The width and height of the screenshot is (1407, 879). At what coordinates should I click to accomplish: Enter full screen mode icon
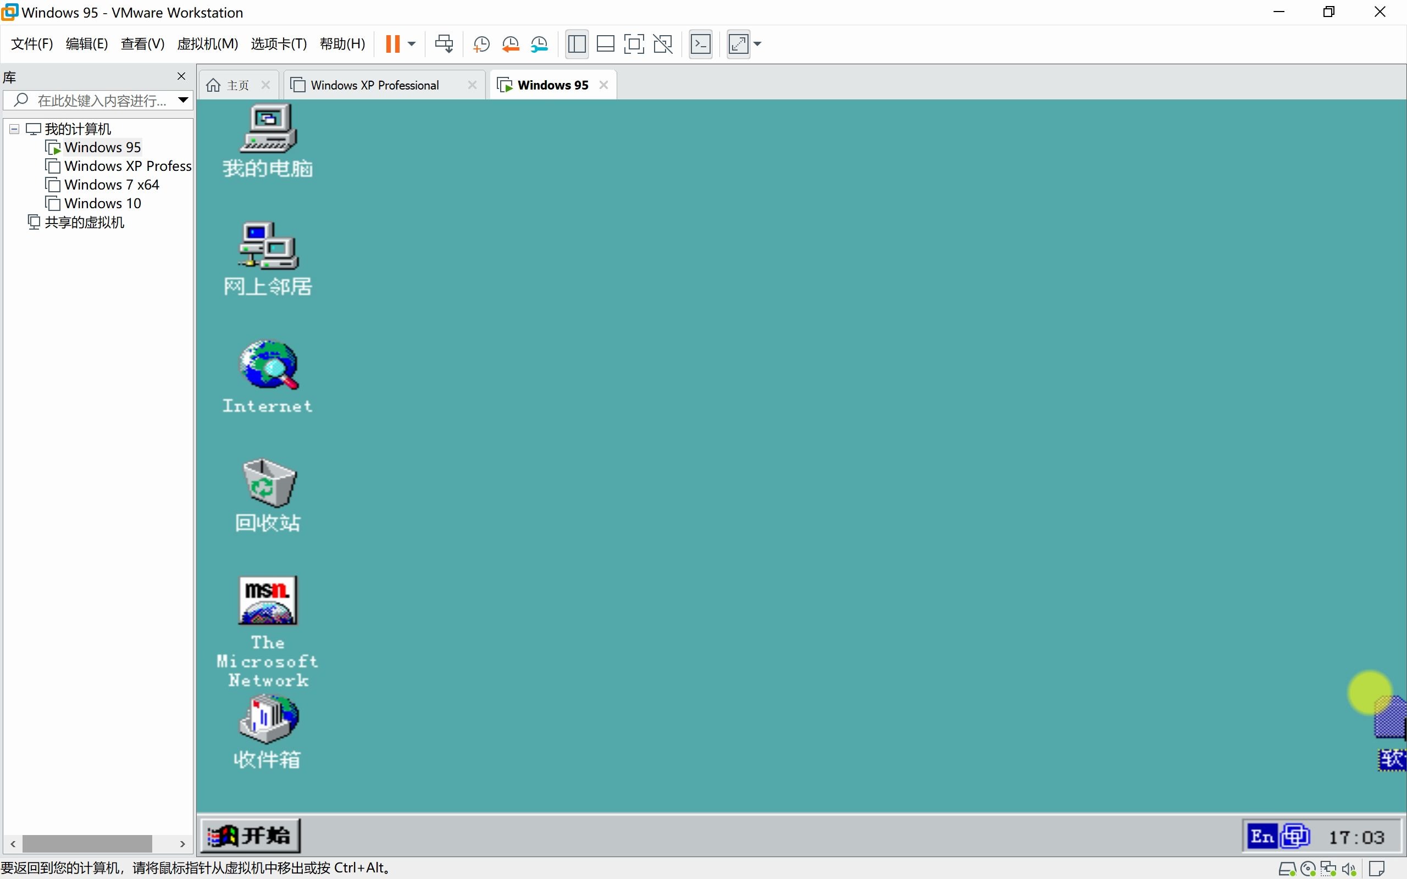pyautogui.click(x=634, y=43)
